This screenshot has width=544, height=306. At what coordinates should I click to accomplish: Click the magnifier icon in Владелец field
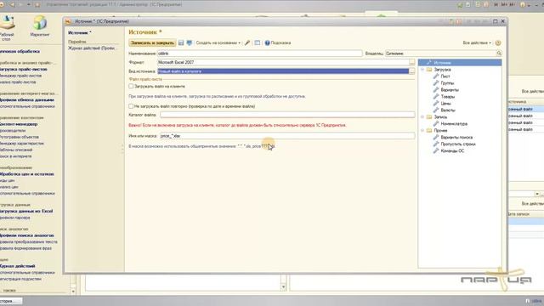tap(499, 53)
